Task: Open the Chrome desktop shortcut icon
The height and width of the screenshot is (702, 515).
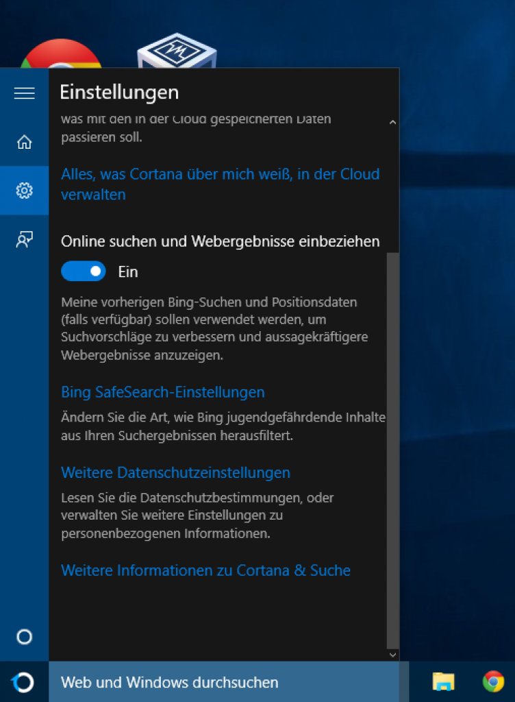Action: click(x=61, y=53)
